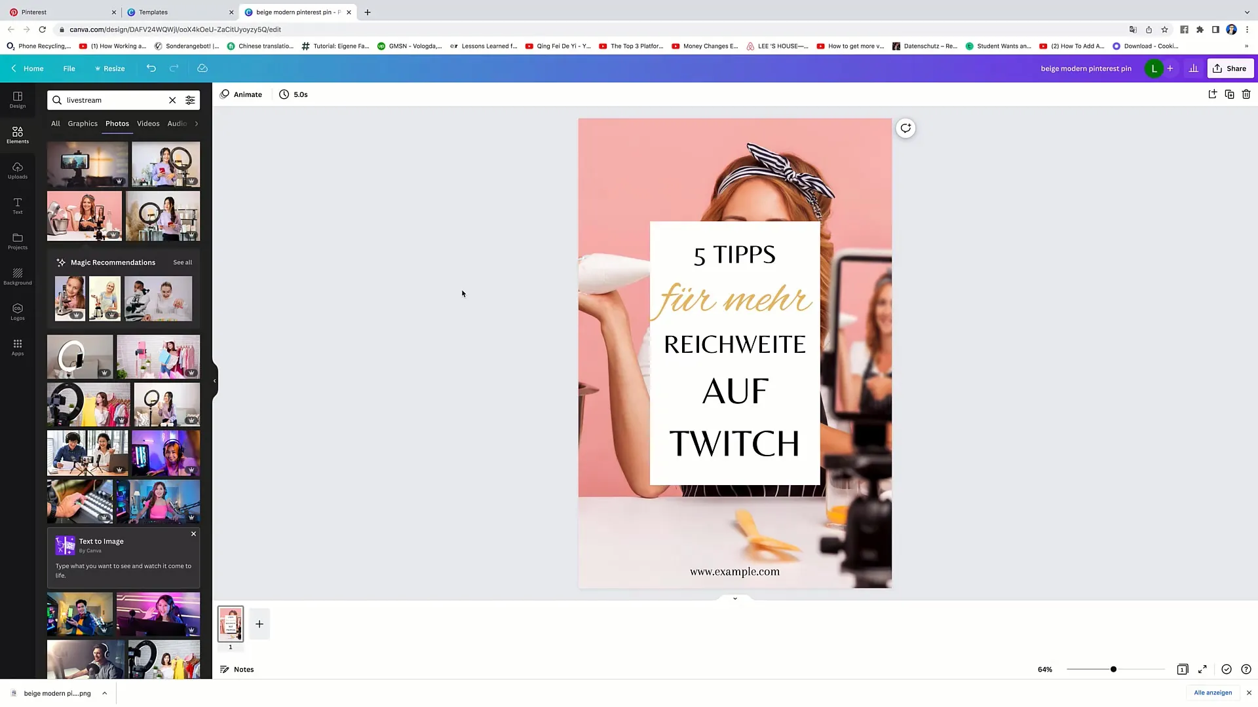This screenshot has height=707, width=1258.
Task: Click the redo arrow icon
Action: pos(174,68)
